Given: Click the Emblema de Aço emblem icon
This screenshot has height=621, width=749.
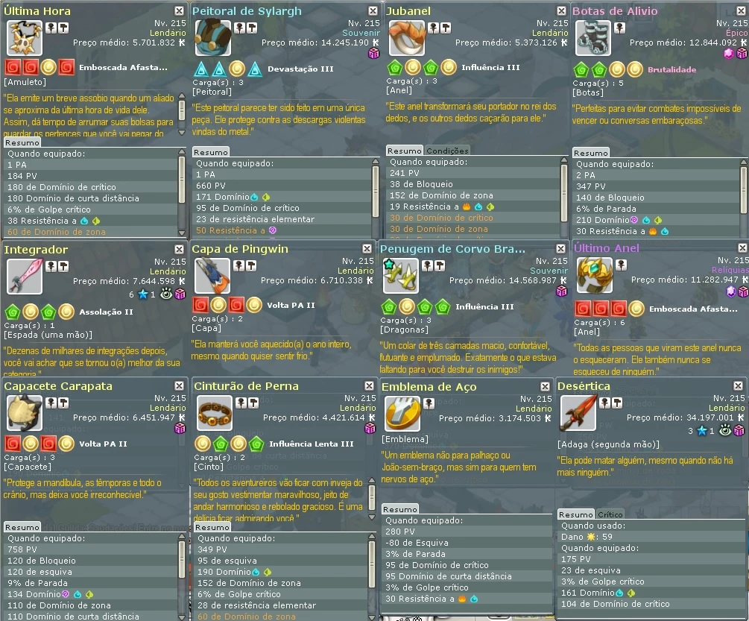Looking at the screenshot, I should click(x=402, y=414).
